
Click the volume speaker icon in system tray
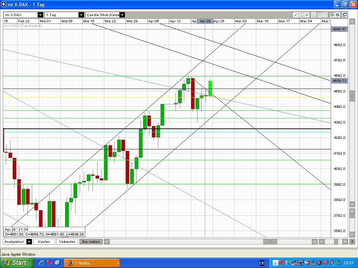point(320,263)
